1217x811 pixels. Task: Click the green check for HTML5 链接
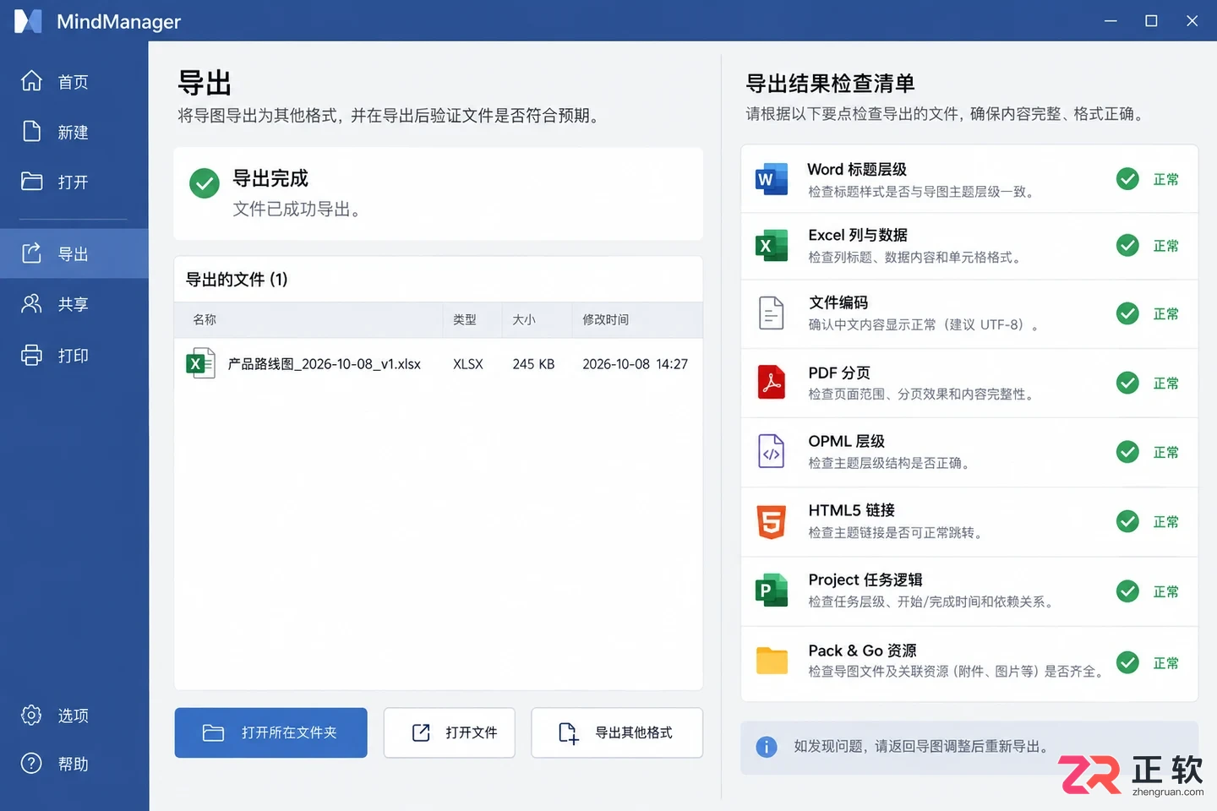pos(1127,521)
